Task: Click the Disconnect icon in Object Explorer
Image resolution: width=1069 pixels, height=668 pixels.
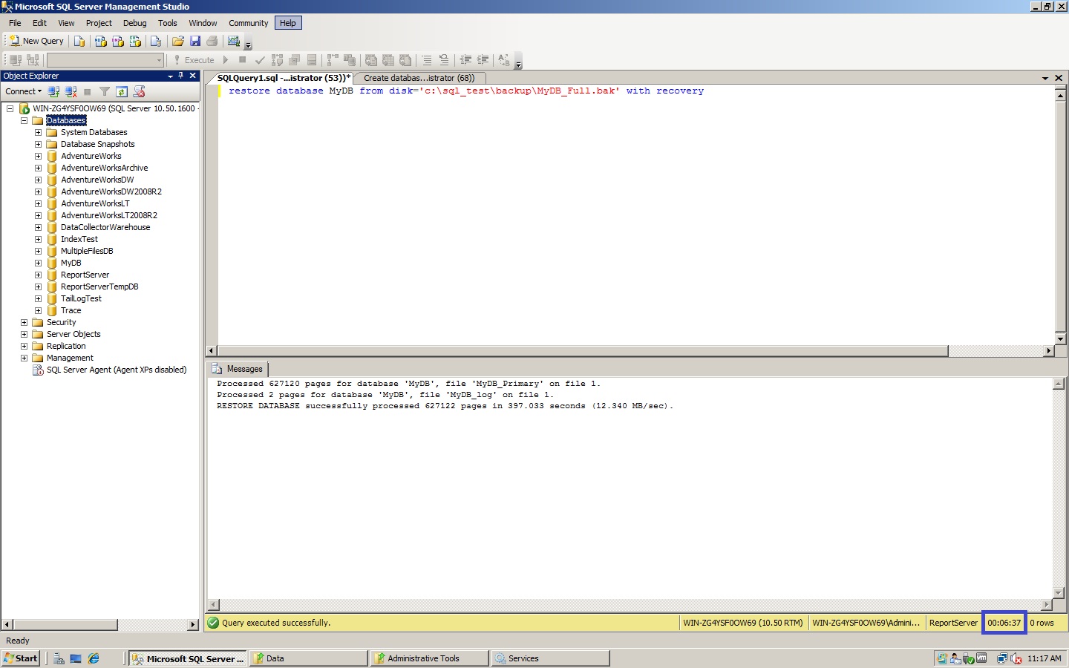Action: 71,91
